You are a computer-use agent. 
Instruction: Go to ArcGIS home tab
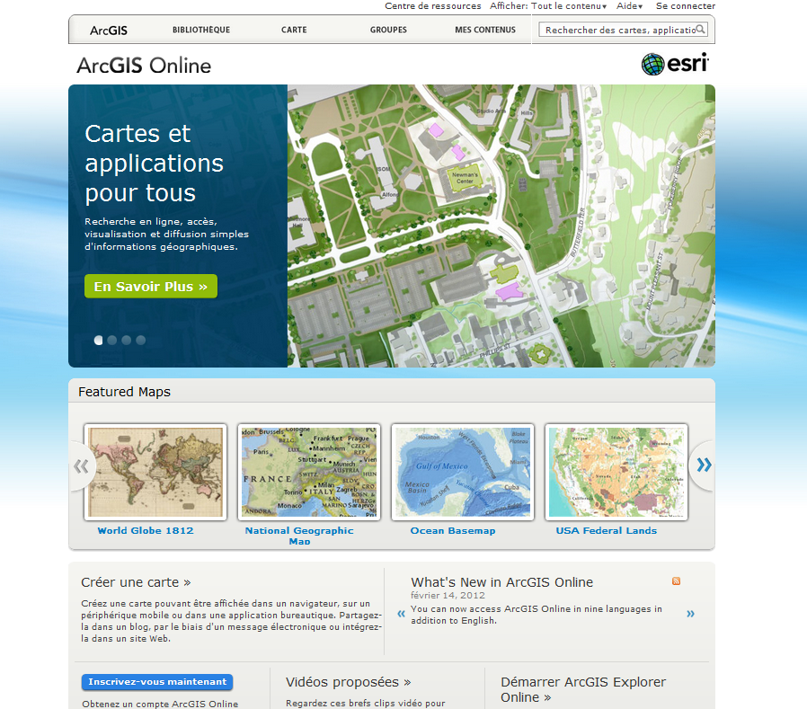[109, 31]
